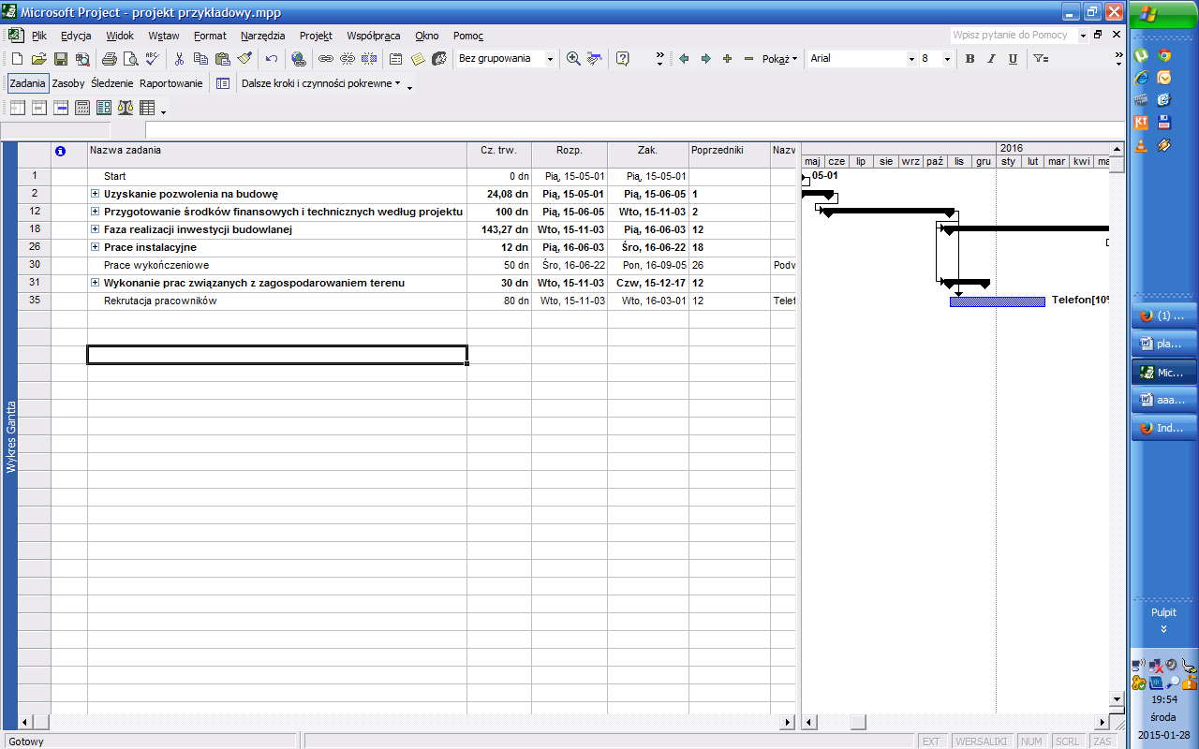Click the Cut scissors icon

[179, 59]
